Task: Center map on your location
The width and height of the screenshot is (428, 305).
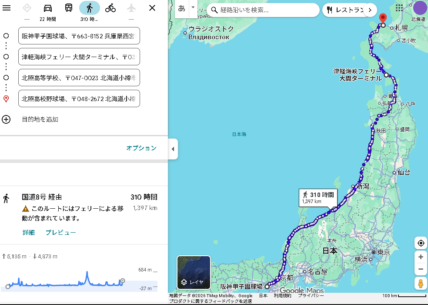Action: pyautogui.click(x=421, y=243)
